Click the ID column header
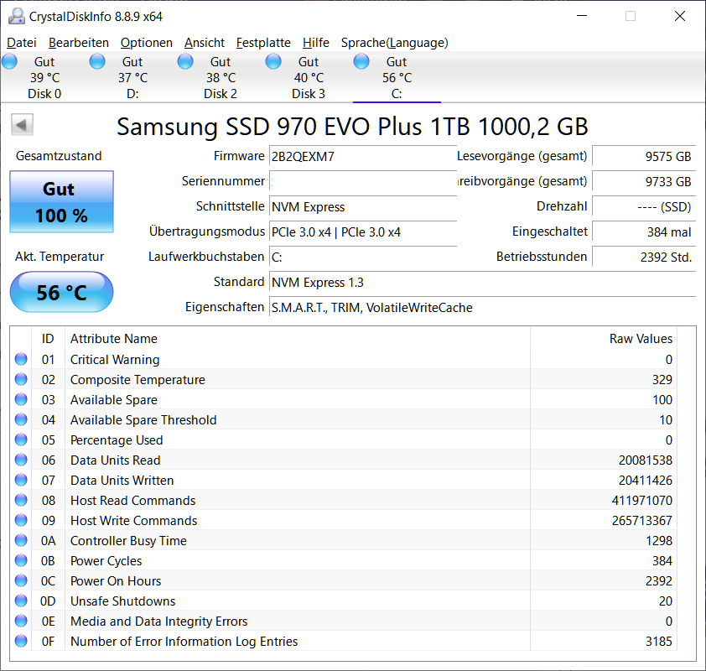 (x=48, y=339)
